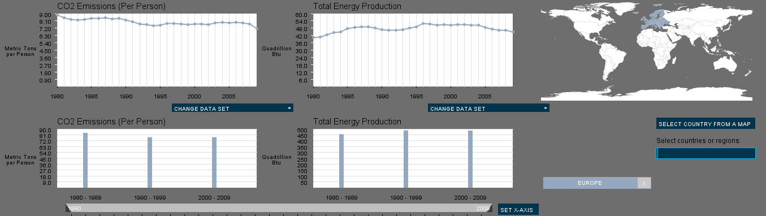Click the 'Select countries or regions:' label
Viewport: 766px width, 216px height.
click(x=699, y=141)
